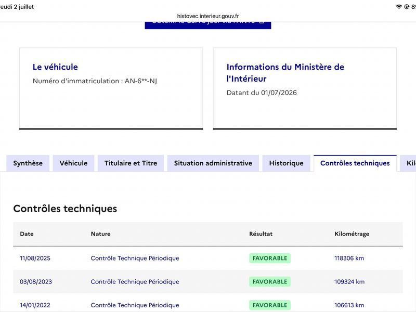Tap the orientation lock status icon

407,7
